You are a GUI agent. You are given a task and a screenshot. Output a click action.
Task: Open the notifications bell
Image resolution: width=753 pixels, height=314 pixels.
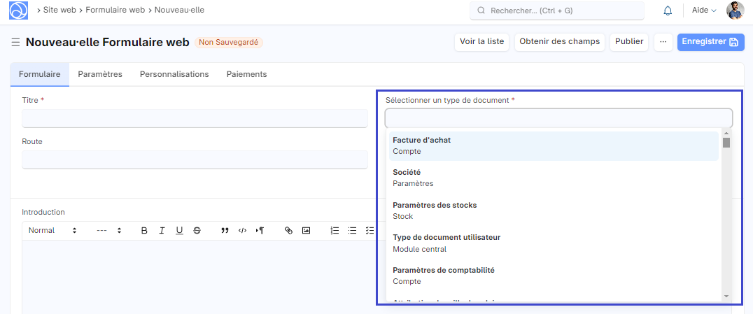668,10
